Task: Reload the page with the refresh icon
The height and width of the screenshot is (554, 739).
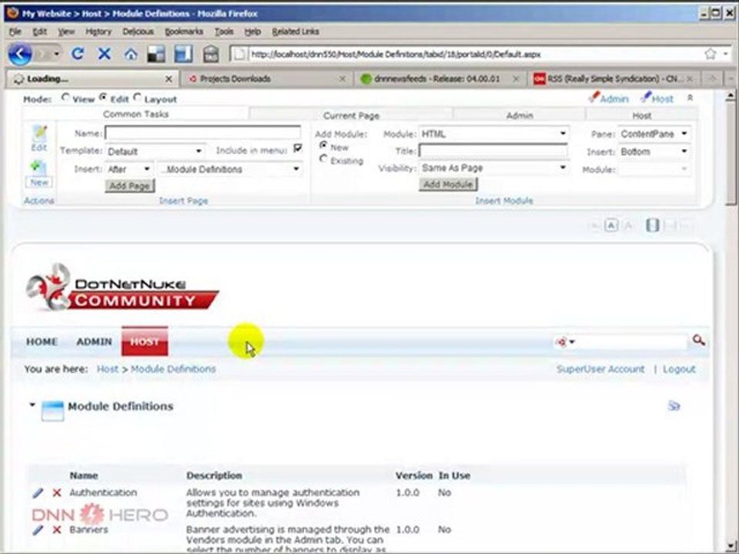Action: click(78, 54)
